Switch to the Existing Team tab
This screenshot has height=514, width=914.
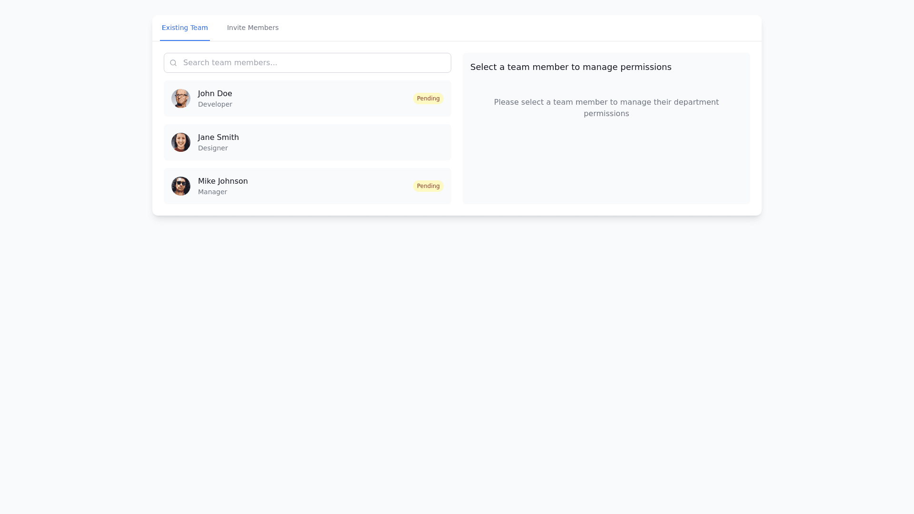(185, 28)
